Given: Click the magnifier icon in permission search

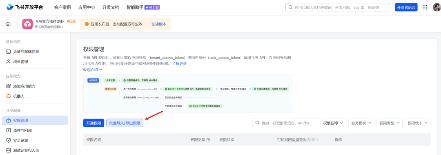Looking at the screenshot, I should [x=257, y=123].
